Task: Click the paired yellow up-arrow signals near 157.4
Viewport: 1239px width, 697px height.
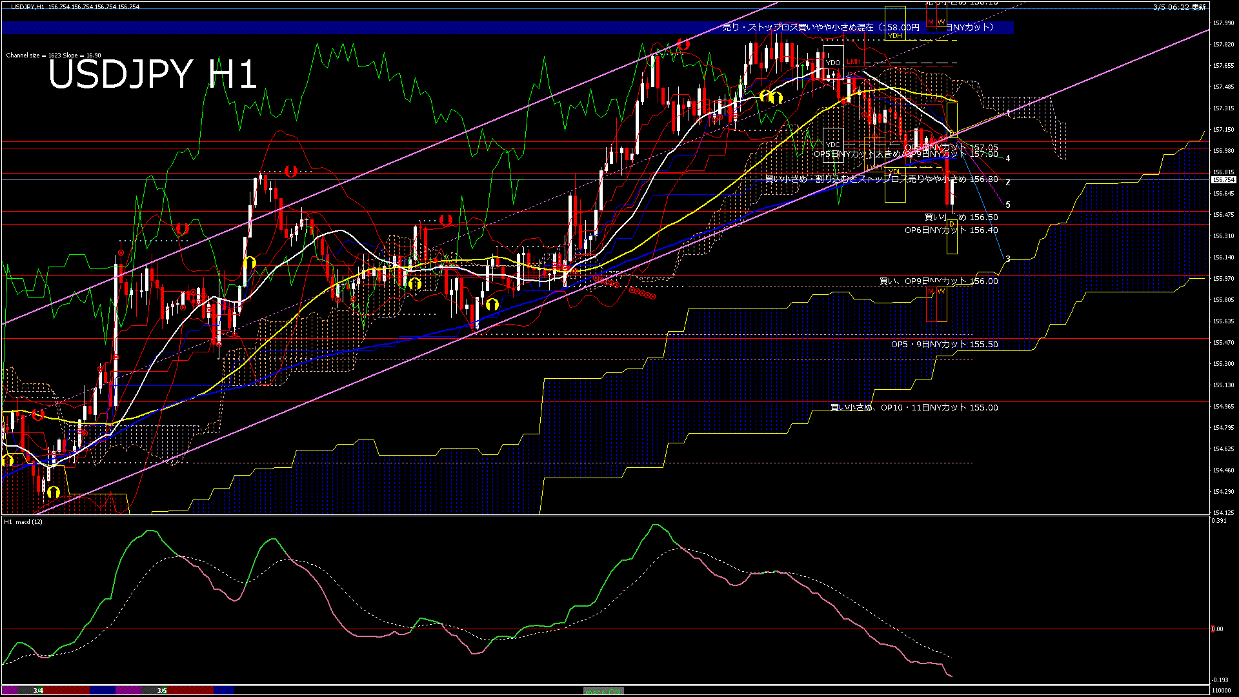Action: click(771, 97)
